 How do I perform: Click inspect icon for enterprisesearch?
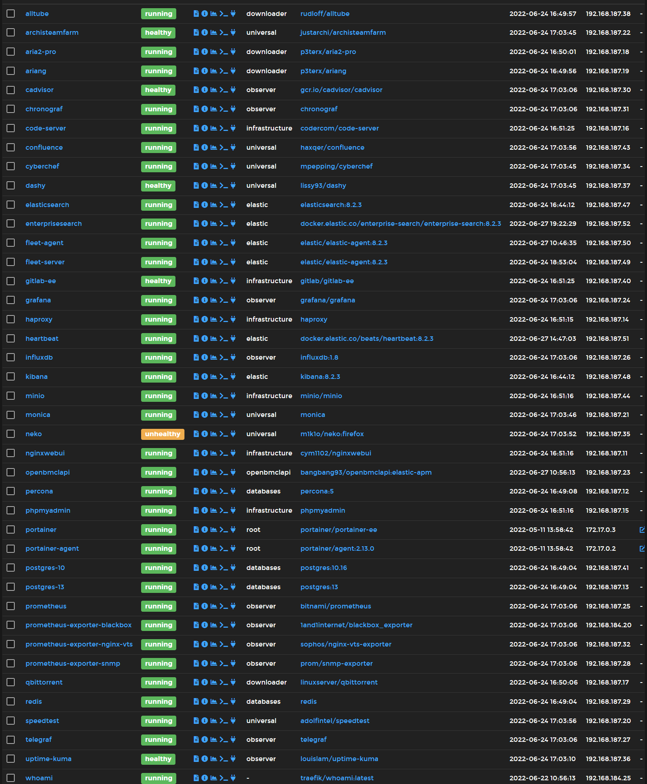(204, 223)
